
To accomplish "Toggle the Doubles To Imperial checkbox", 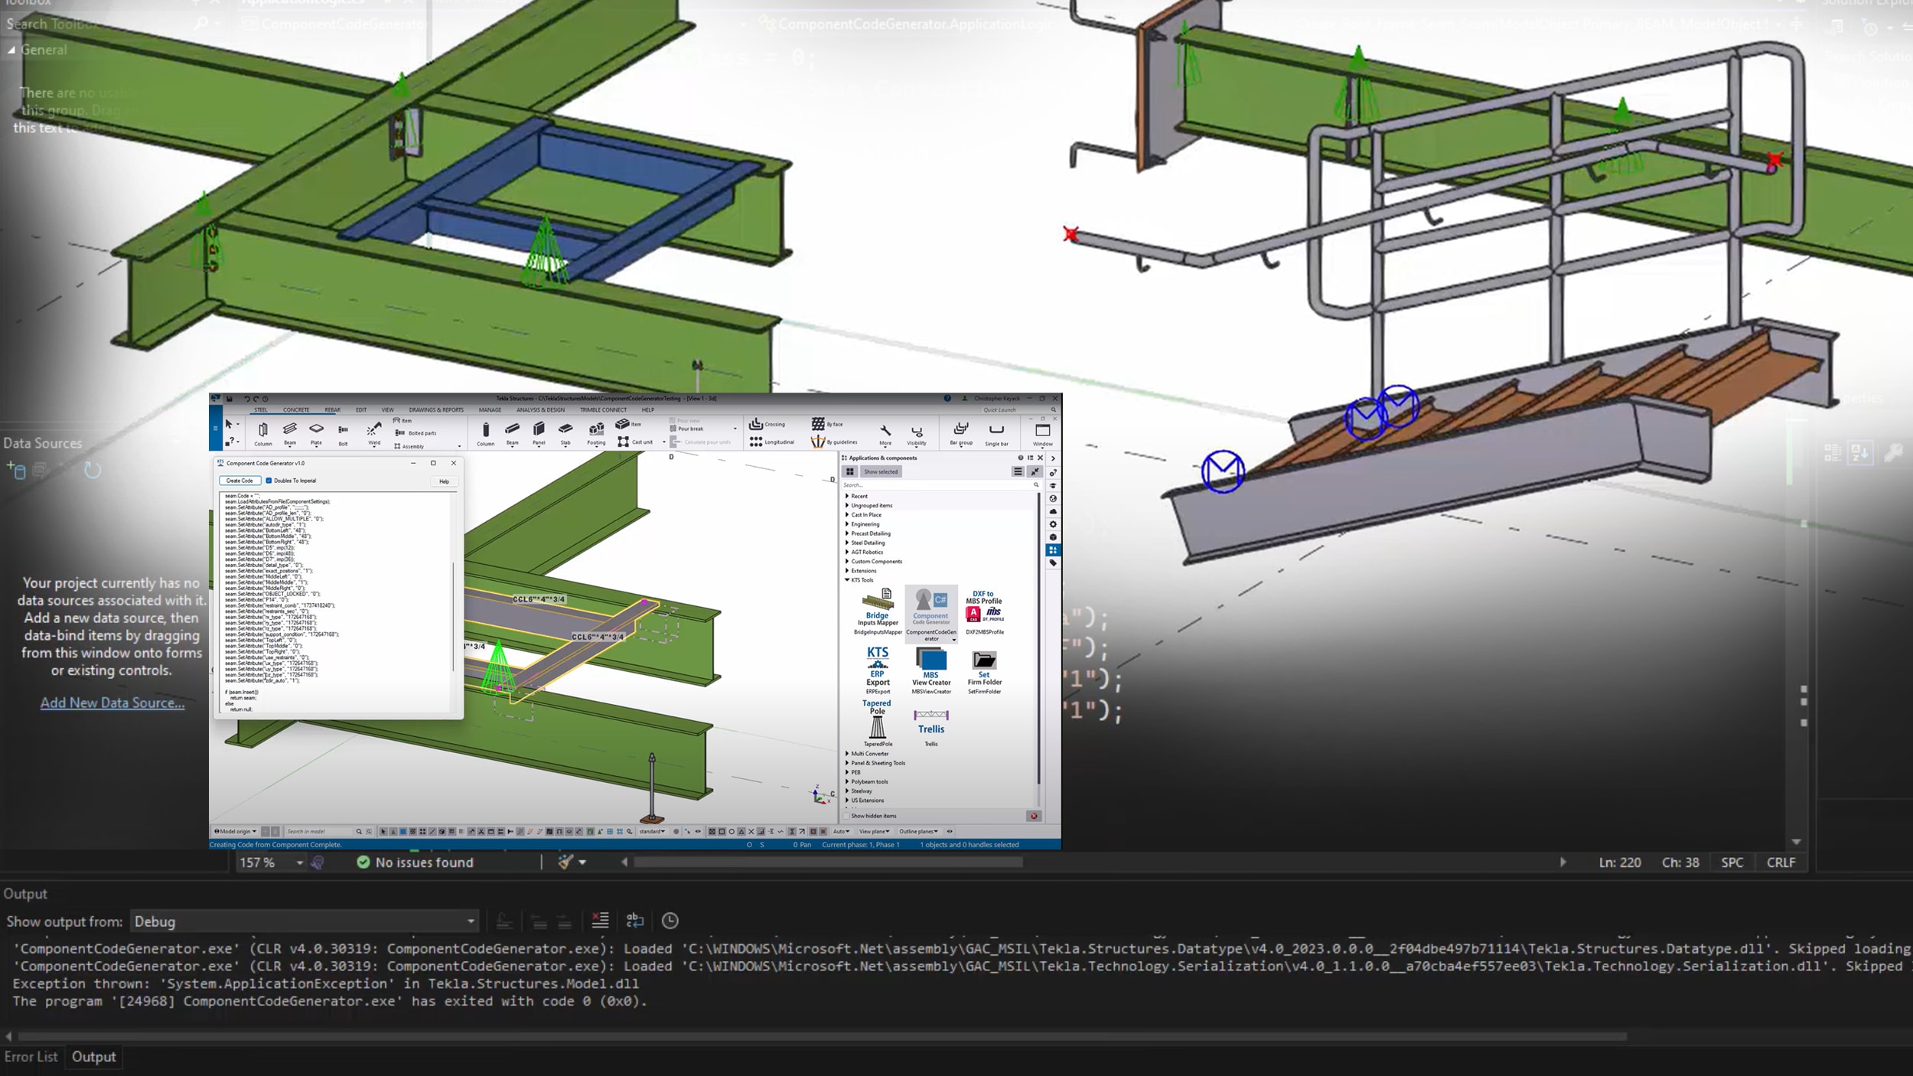I will pos(269,481).
